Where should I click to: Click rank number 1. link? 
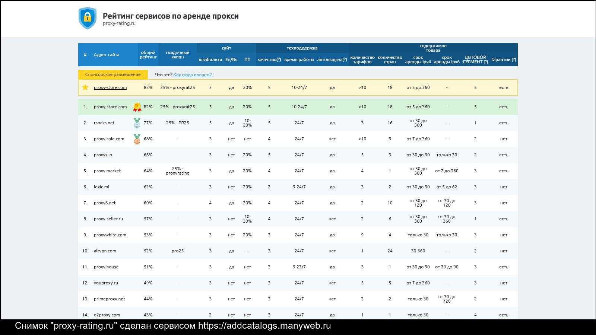(85, 107)
